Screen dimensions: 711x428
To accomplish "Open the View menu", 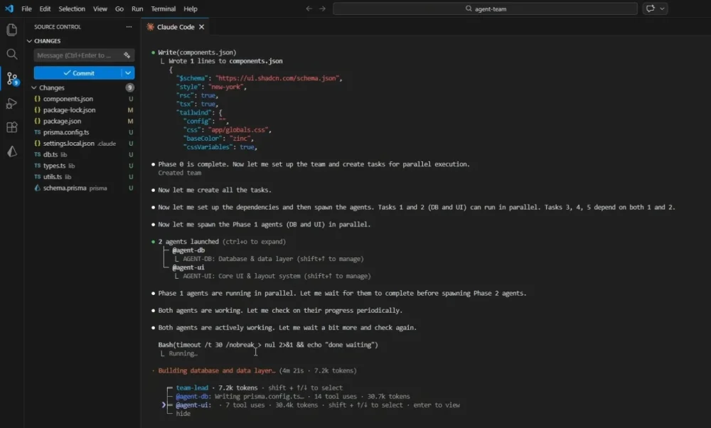I will (100, 9).
